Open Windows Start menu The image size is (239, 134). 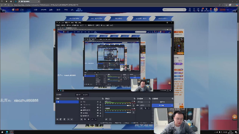(x=2, y=132)
